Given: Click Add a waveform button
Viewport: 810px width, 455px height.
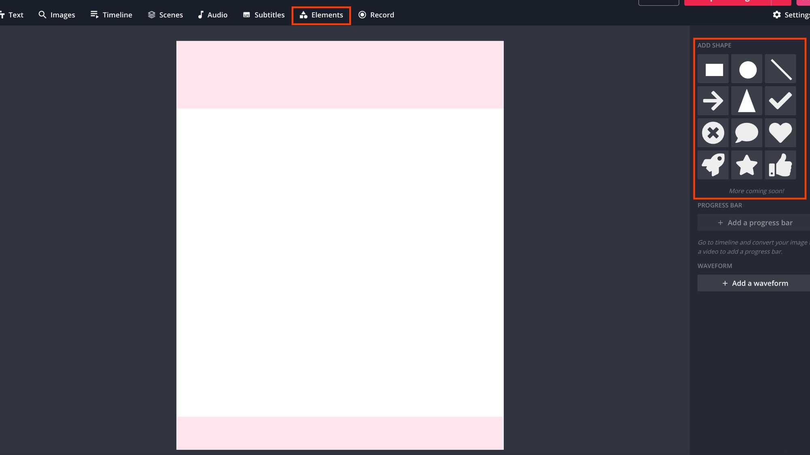Looking at the screenshot, I should (x=755, y=284).
